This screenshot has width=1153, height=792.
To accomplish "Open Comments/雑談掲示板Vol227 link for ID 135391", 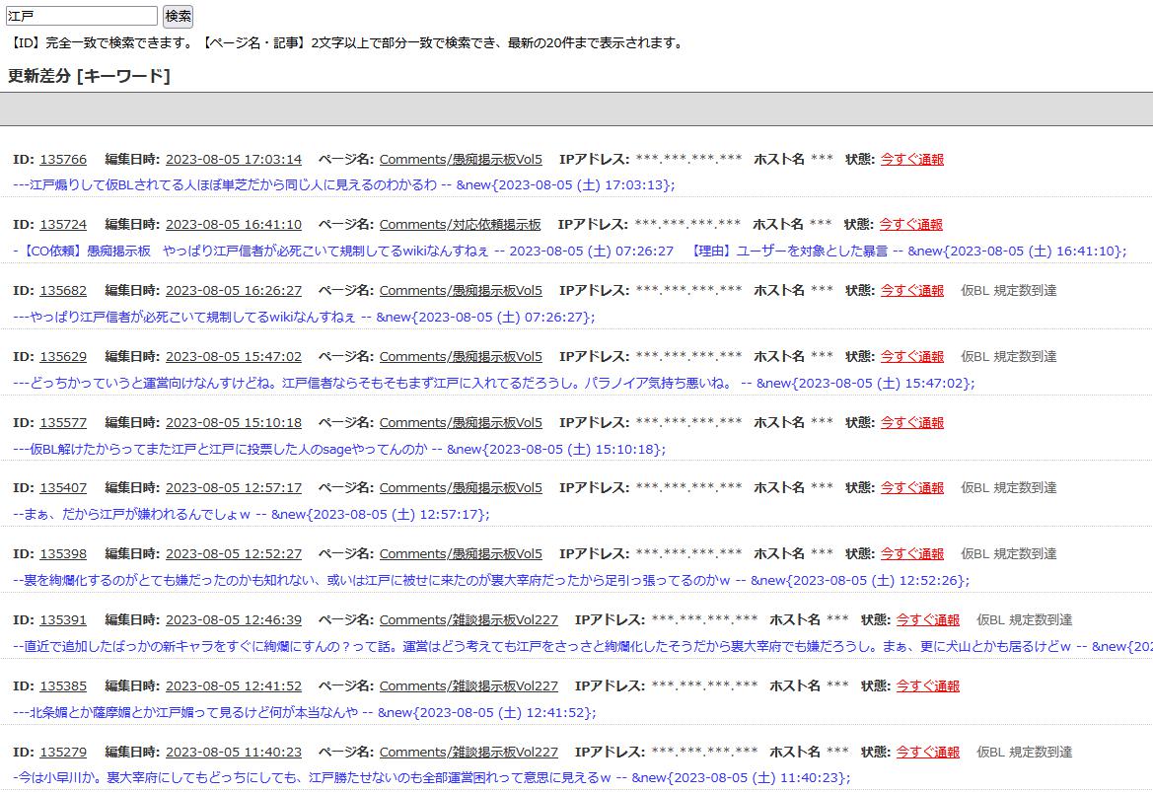I will (468, 620).
